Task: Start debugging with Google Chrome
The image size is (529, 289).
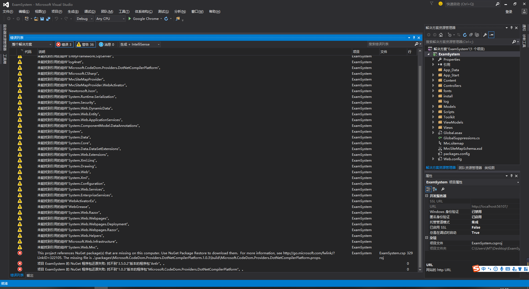Action: coord(129,19)
